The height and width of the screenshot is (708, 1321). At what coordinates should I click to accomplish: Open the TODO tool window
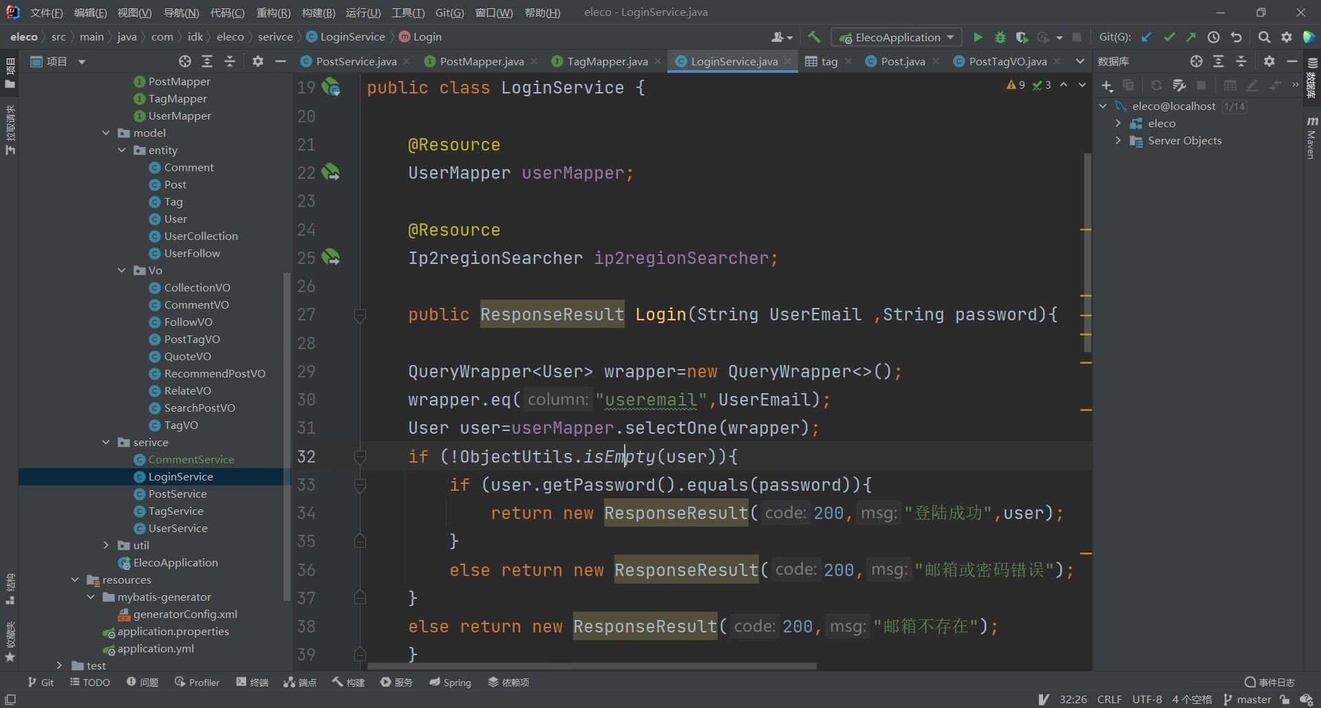click(x=89, y=682)
